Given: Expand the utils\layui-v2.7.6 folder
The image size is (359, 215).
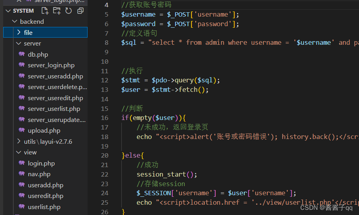Looking at the screenshot, I should point(19,141).
